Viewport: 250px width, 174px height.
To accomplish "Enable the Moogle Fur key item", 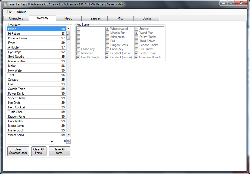I will click(107, 33).
